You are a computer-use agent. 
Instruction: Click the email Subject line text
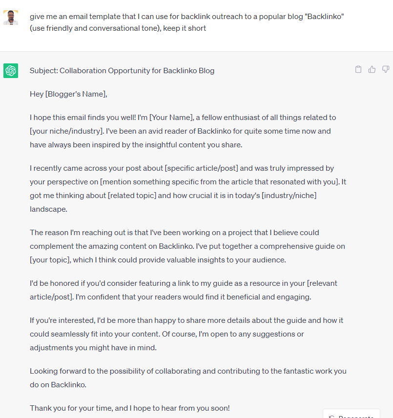point(122,71)
